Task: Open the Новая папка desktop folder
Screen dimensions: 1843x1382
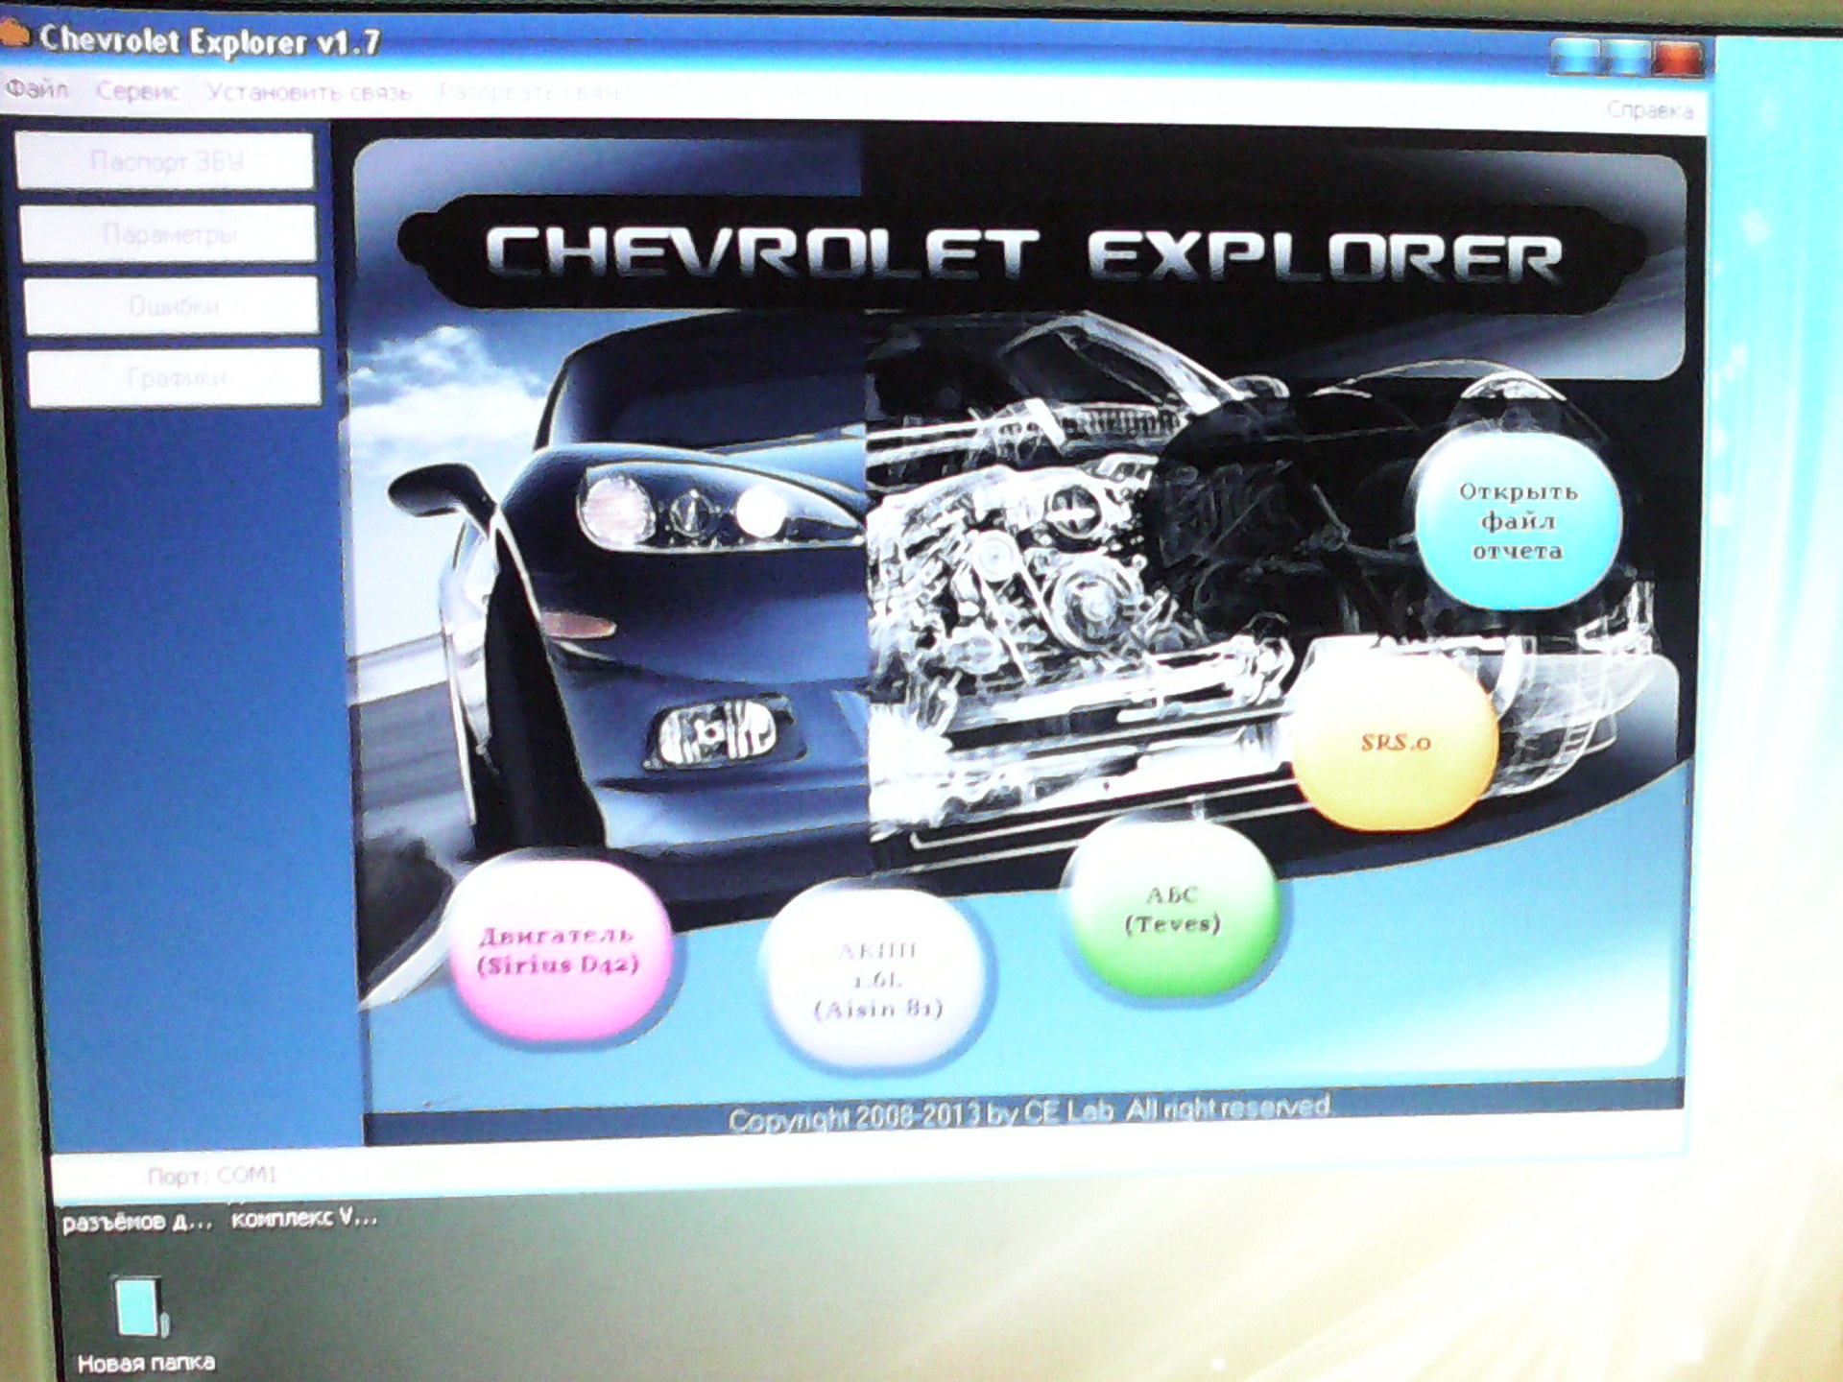Action: tap(145, 1324)
